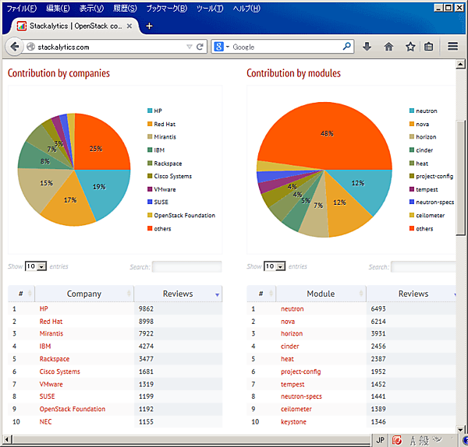Image resolution: width=468 pixels, height=447 pixels.
Task: Click the HP legend color swatch
Action: click(150, 111)
